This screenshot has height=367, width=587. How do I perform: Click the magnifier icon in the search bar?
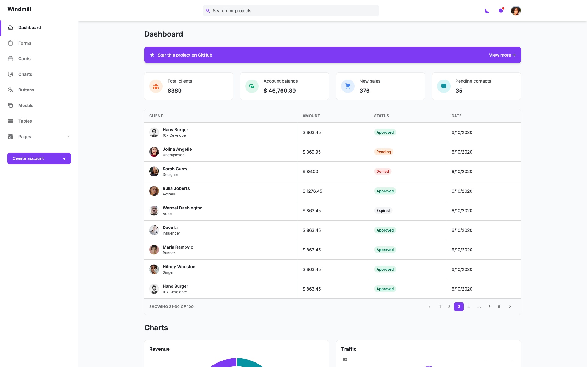pyautogui.click(x=208, y=10)
